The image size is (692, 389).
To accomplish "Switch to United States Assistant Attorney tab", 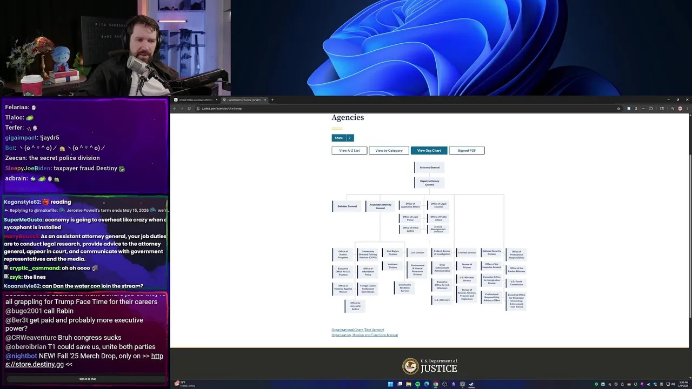I will coord(196,100).
